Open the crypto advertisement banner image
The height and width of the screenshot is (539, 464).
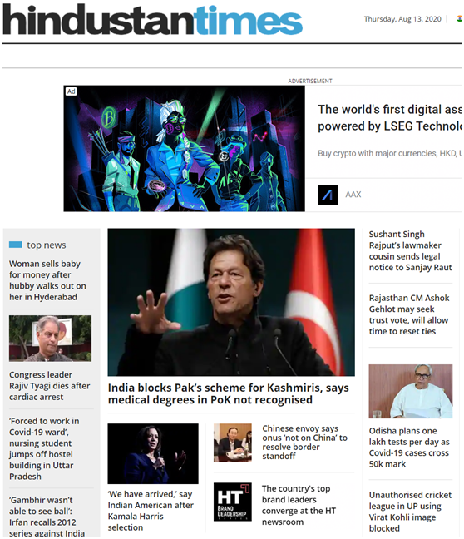[x=185, y=149]
